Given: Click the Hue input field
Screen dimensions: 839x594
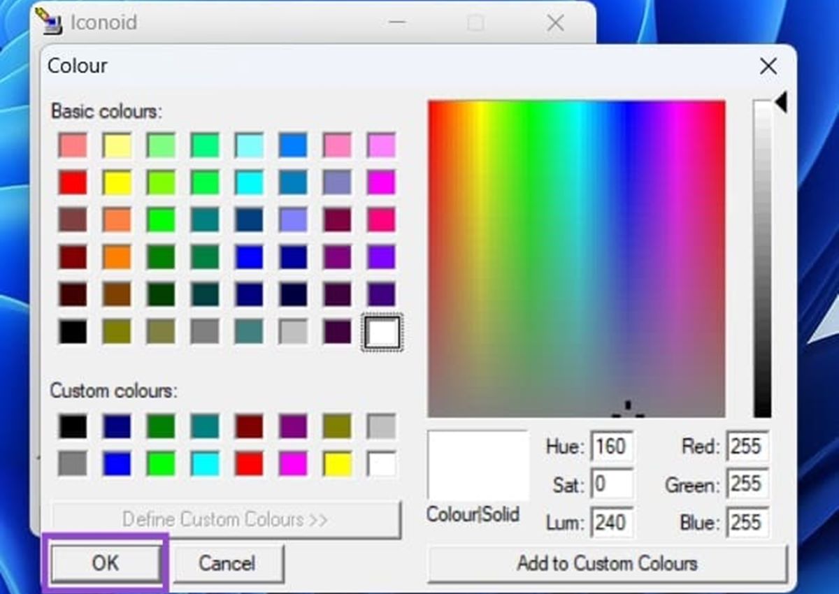Looking at the screenshot, I should [x=612, y=447].
